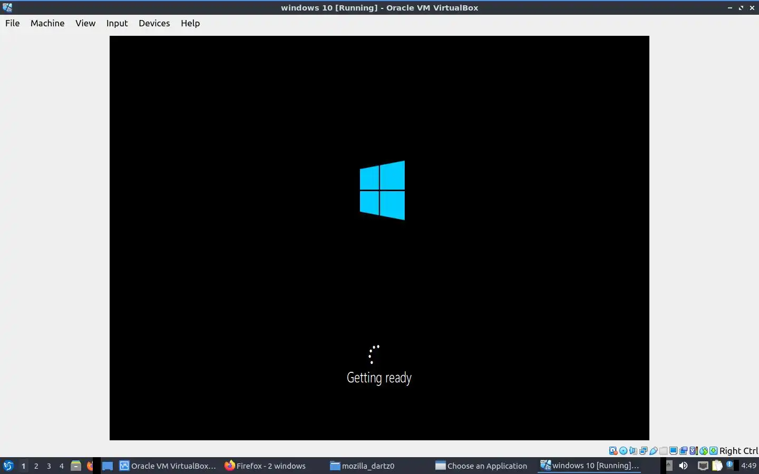The image size is (759, 474).
Task: Open the File menu
Action: [x=12, y=23]
